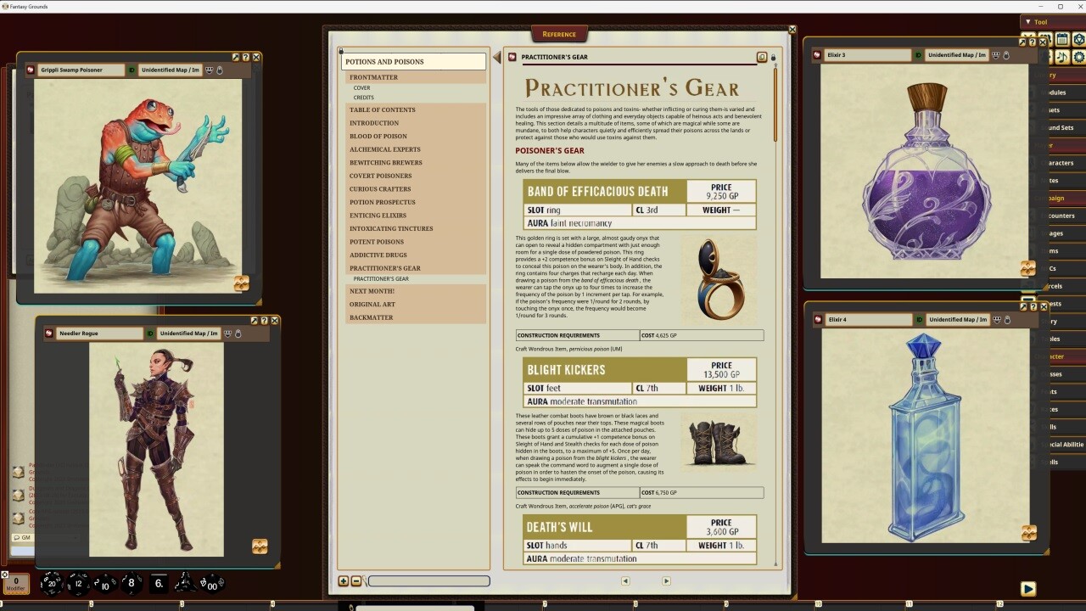The height and width of the screenshot is (611, 1086).
Task: Roll the d12 die
Action: click(79, 584)
